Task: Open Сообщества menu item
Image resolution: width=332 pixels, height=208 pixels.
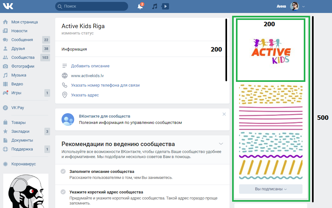Action: (x=23, y=58)
